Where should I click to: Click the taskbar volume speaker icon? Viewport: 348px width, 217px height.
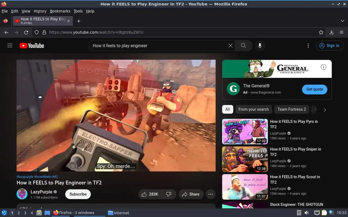click(x=306, y=213)
